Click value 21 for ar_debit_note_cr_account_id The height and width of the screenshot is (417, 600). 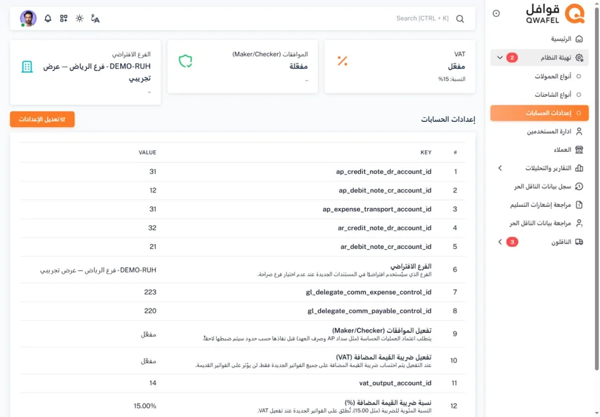(152, 246)
